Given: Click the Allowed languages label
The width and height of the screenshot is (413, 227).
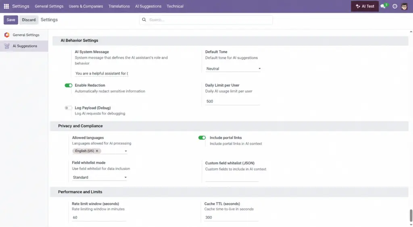Looking at the screenshot, I should pos(88,138).
